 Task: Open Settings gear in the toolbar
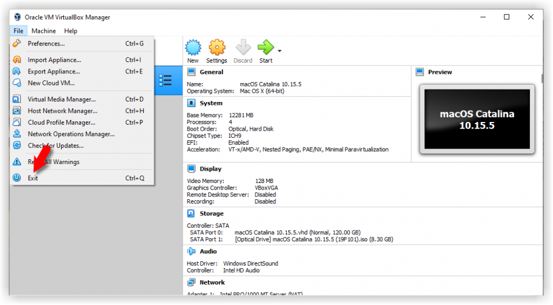tap(217, 48)
